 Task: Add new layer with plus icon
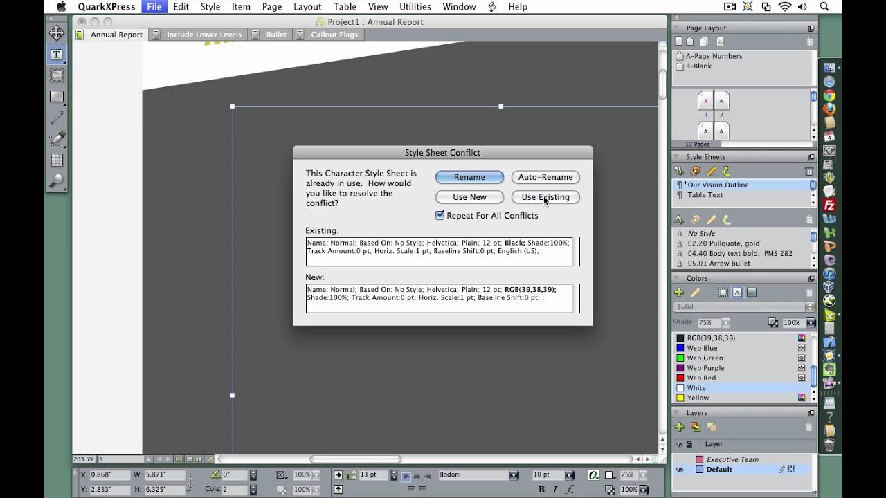679,427
